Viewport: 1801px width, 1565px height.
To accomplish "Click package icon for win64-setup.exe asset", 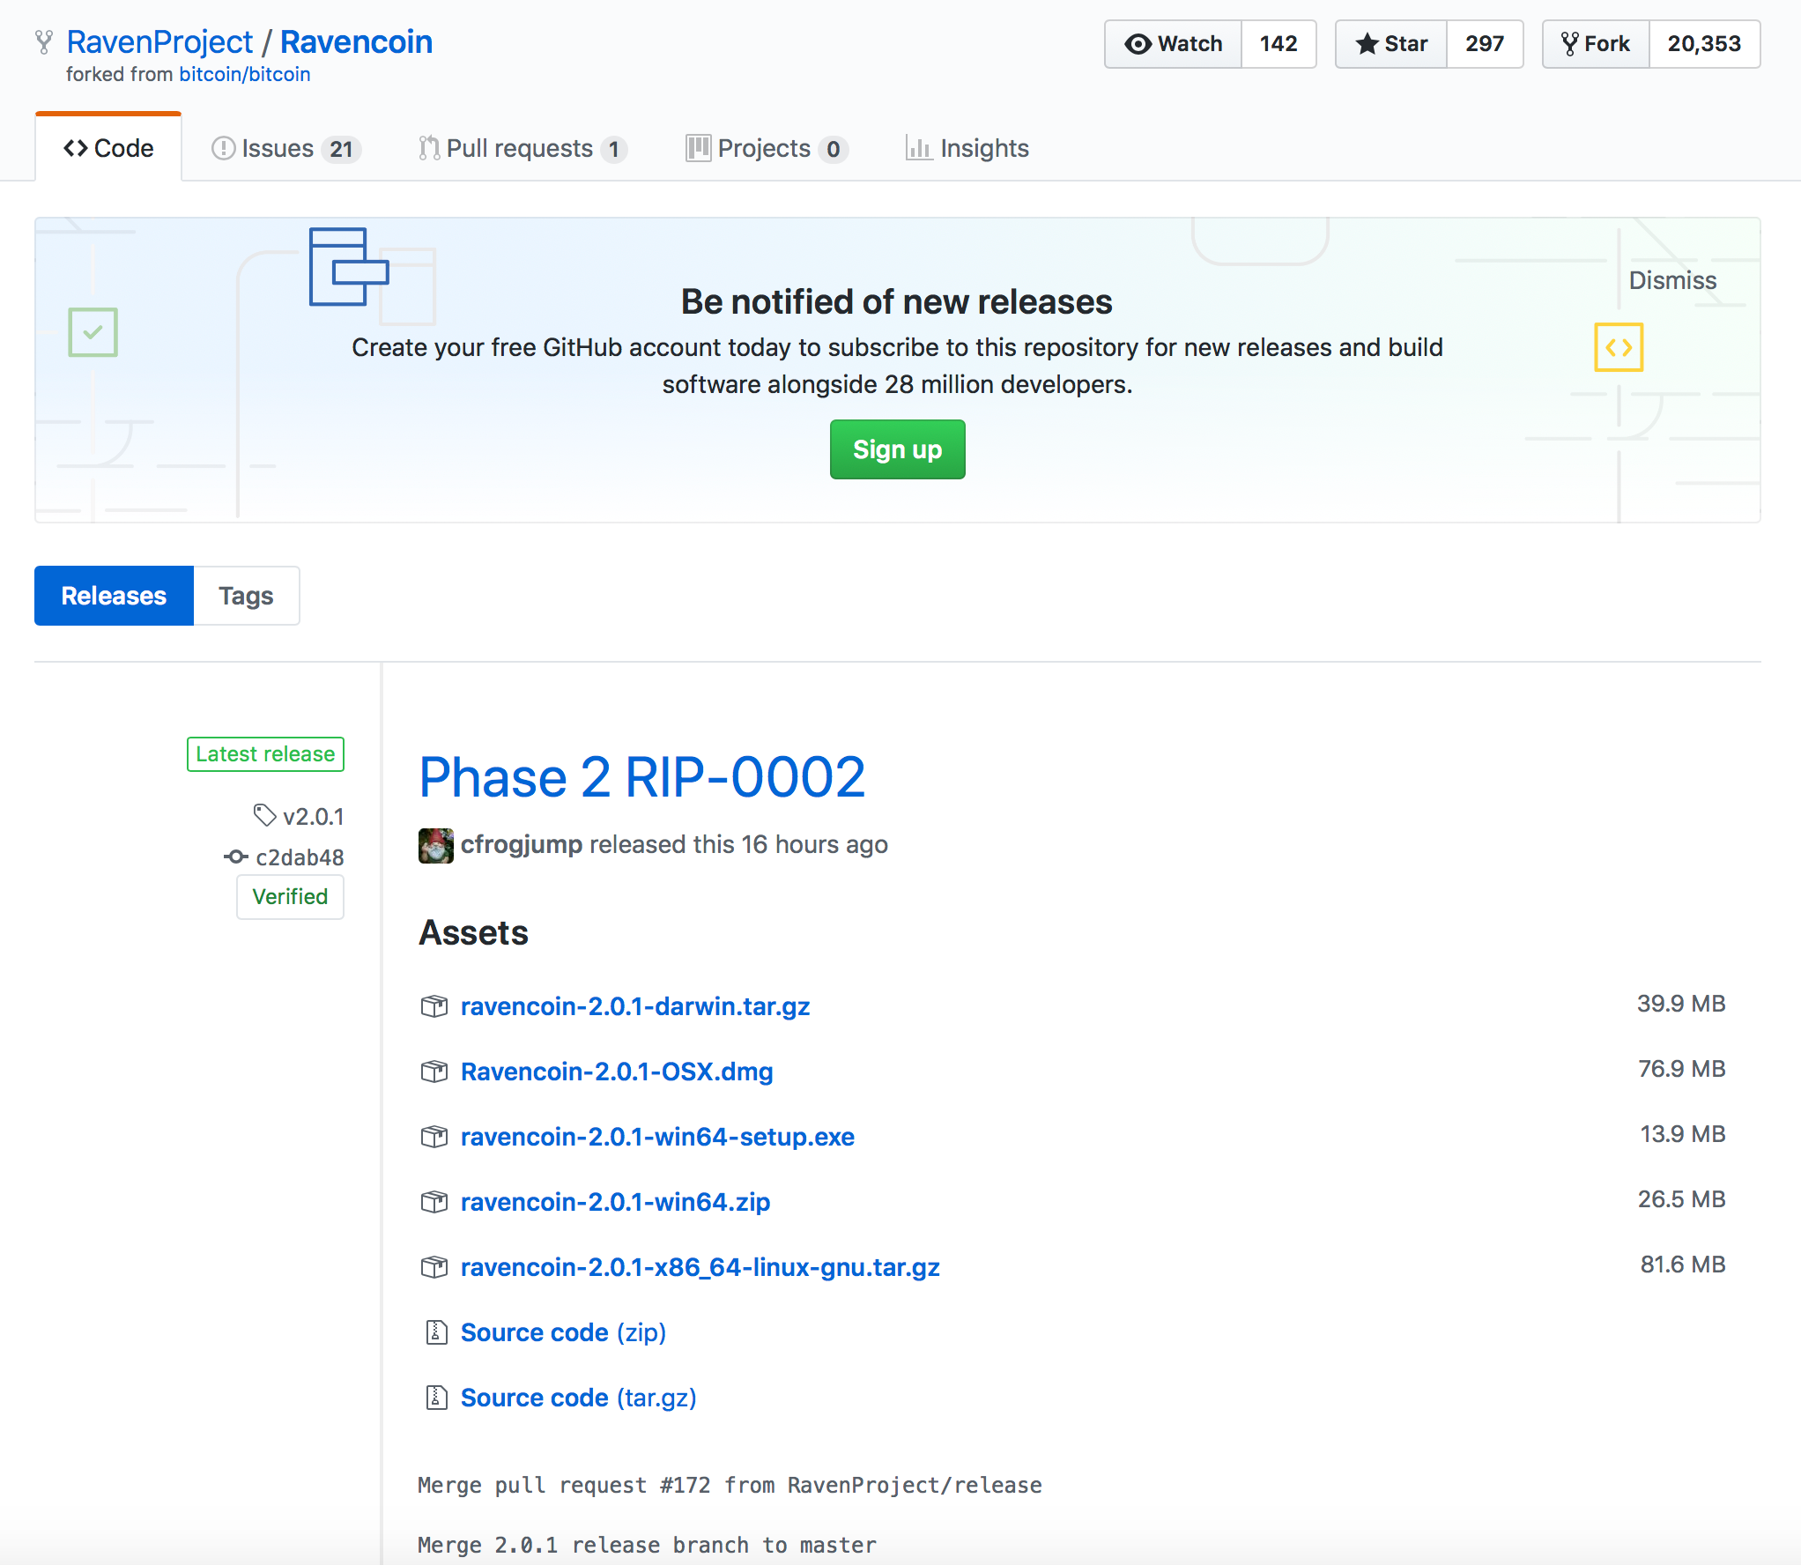I will pos(434,1137).
